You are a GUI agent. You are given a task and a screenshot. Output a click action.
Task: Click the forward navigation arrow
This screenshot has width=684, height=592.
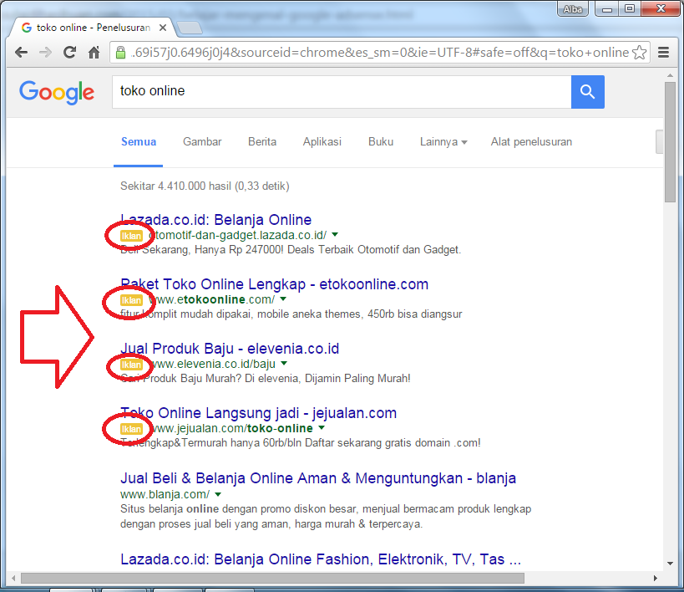(x=45, y=52)
